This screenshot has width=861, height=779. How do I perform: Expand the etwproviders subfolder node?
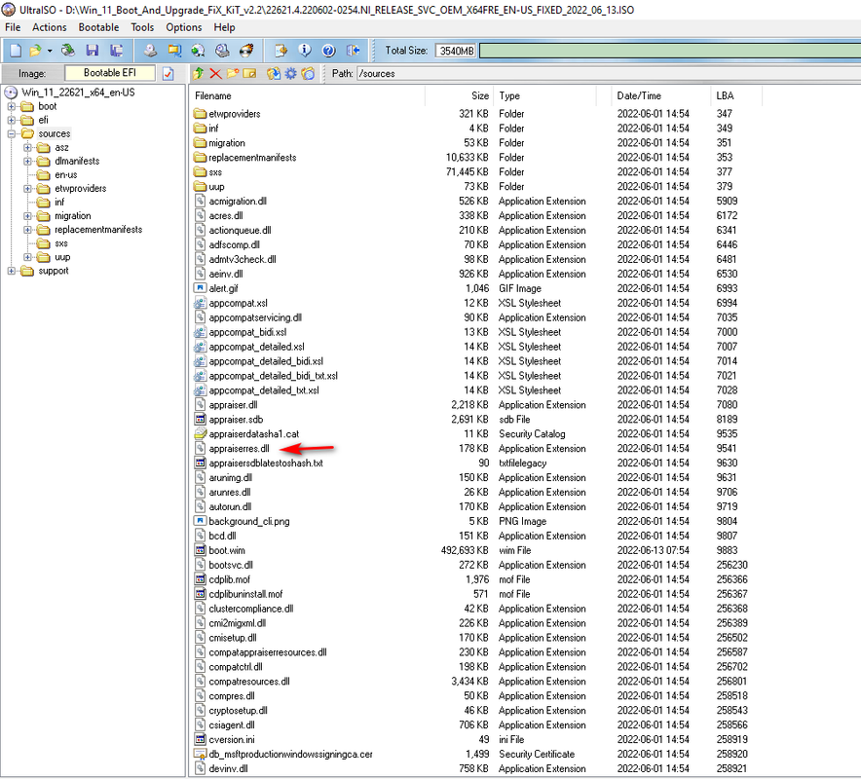[x=27, y=189]
